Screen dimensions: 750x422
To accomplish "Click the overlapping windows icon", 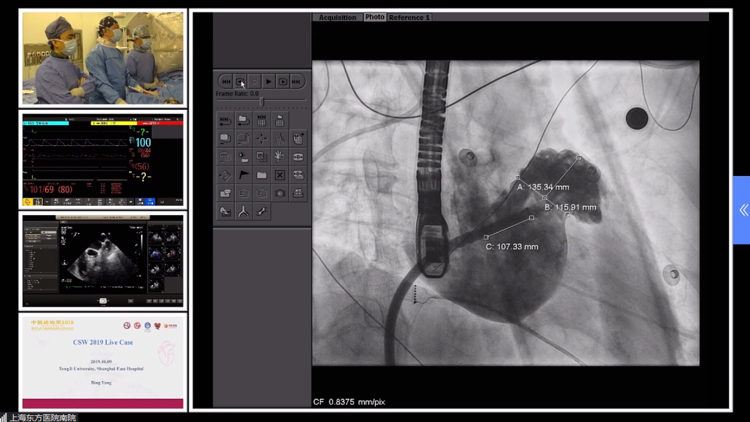I will [x=262, y=157].
